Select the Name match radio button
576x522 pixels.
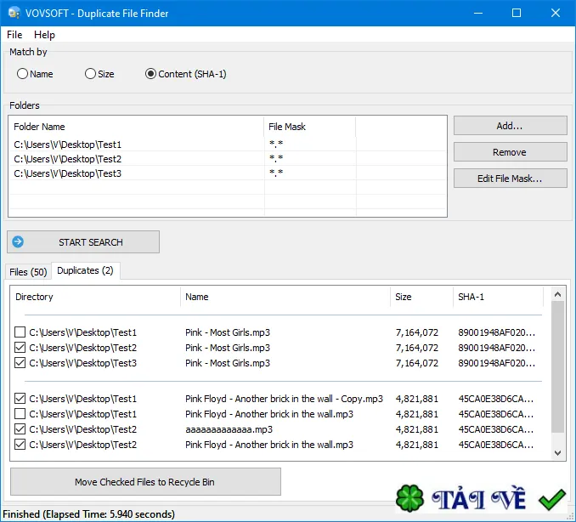22,74
